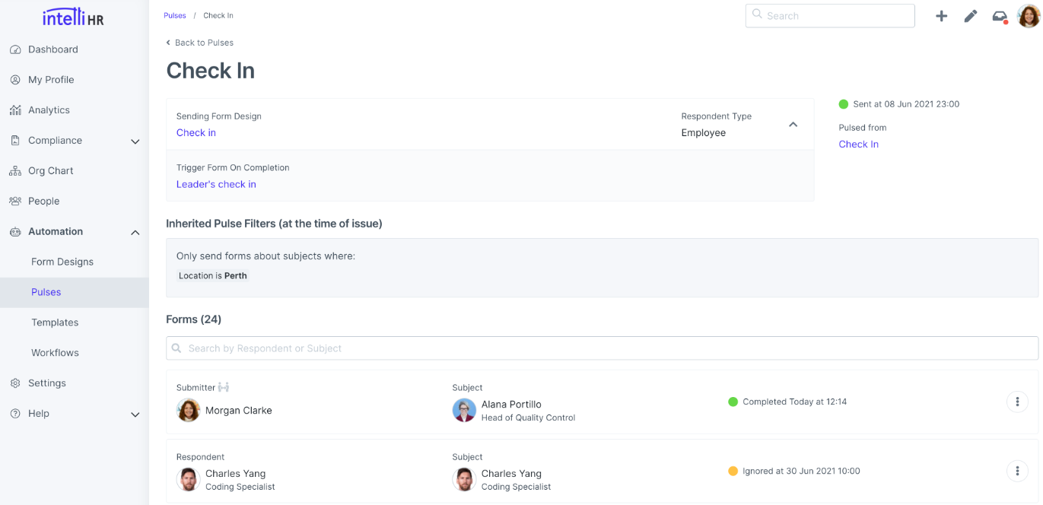Screen dimensions: 1043x505
Task: Open the Leader's check in form design
Action: (216, 184)
